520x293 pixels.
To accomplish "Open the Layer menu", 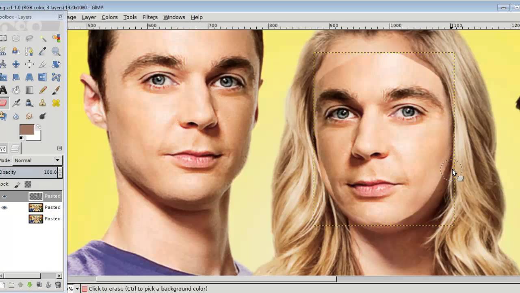I will 89,17.
